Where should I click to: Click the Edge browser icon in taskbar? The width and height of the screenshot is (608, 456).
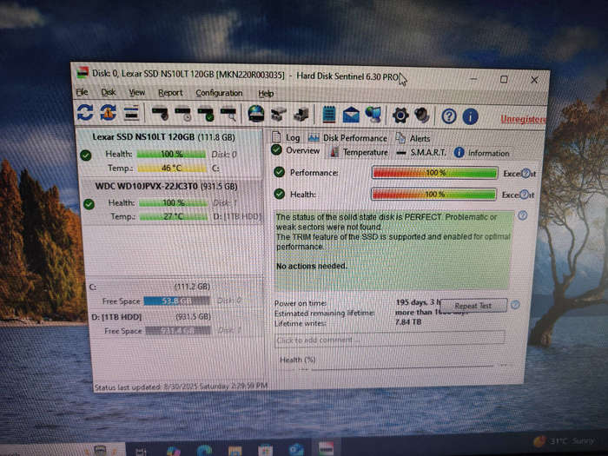(x=204, y=451)
